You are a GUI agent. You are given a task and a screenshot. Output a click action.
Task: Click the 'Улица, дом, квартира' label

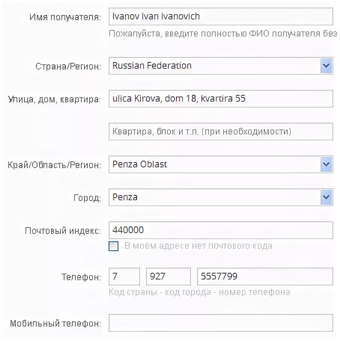[55, 99]
